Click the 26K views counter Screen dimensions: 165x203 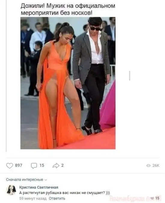156,166
